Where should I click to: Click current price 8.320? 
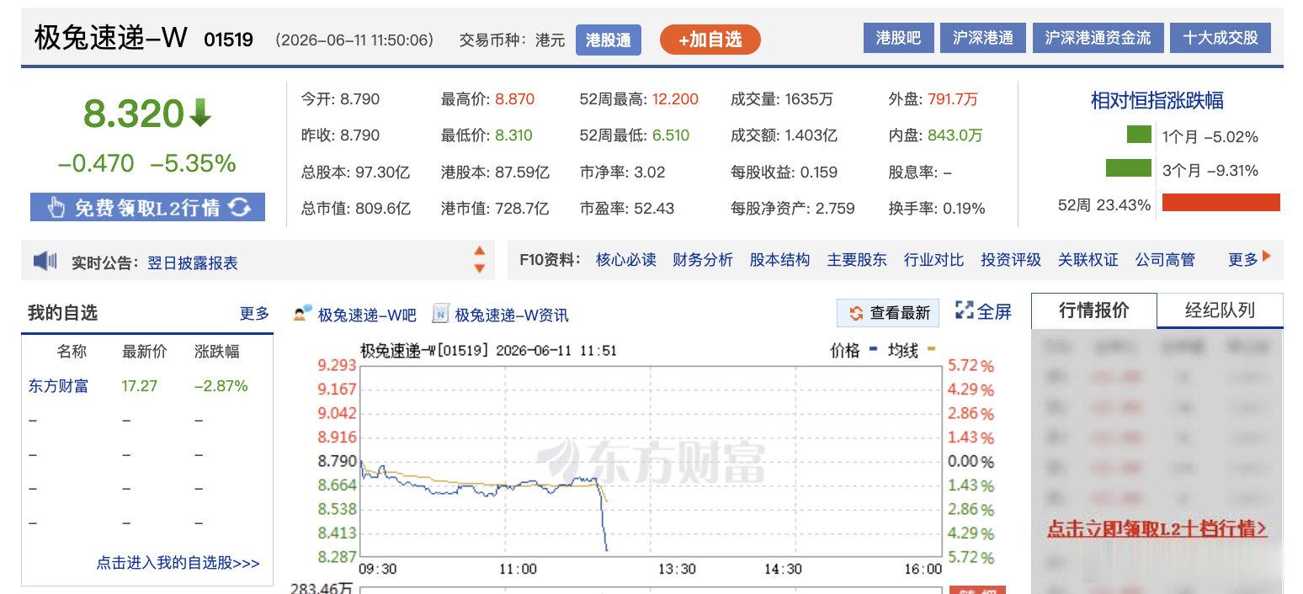(133, 114)
